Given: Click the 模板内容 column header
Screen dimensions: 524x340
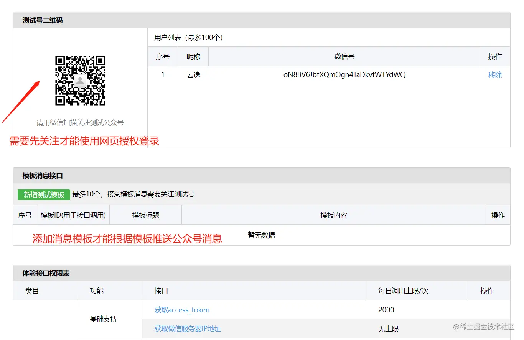Looking at the screenshot, I should (334, 215).
